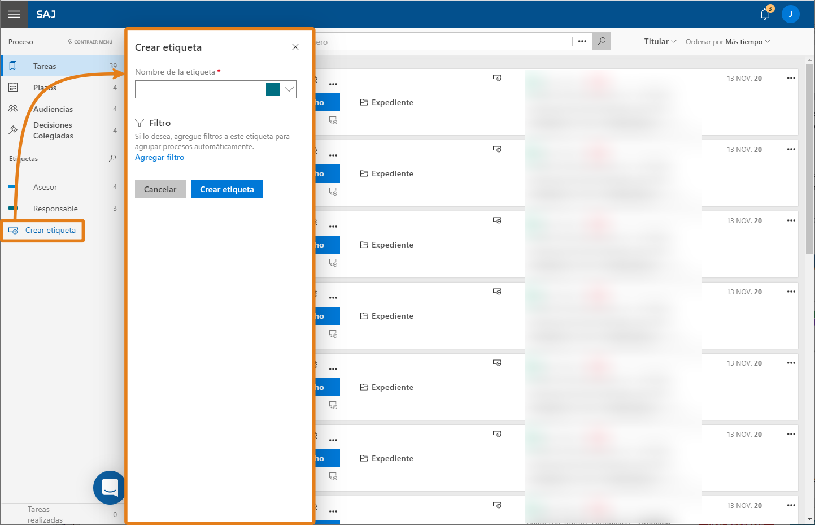Open the chat support bubble
This screenshot has height=525, width=815.
[110, 487]
